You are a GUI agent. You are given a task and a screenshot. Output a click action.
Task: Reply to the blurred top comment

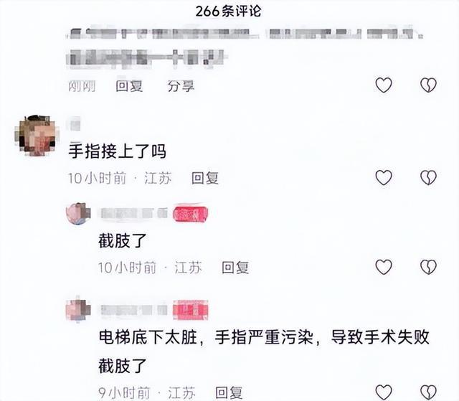(x=129, y=86)
